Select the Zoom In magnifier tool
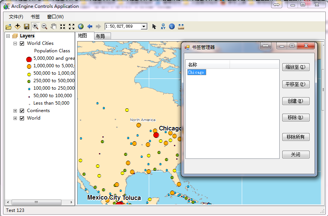This screenshot has height=216, width=328. (x=35, y=27)
